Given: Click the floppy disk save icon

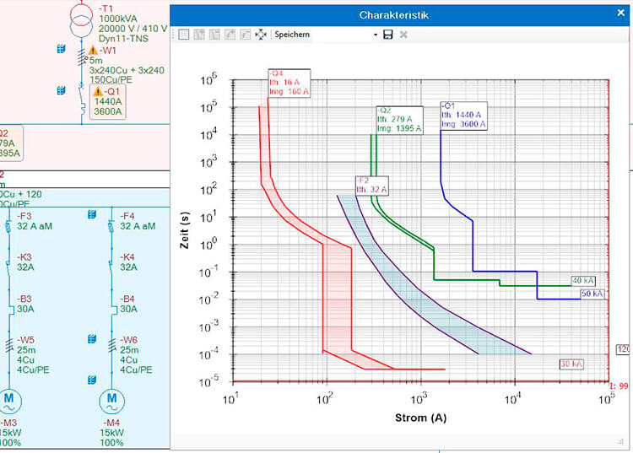Looking at the screenshot, I should click(x=388, y=35).
